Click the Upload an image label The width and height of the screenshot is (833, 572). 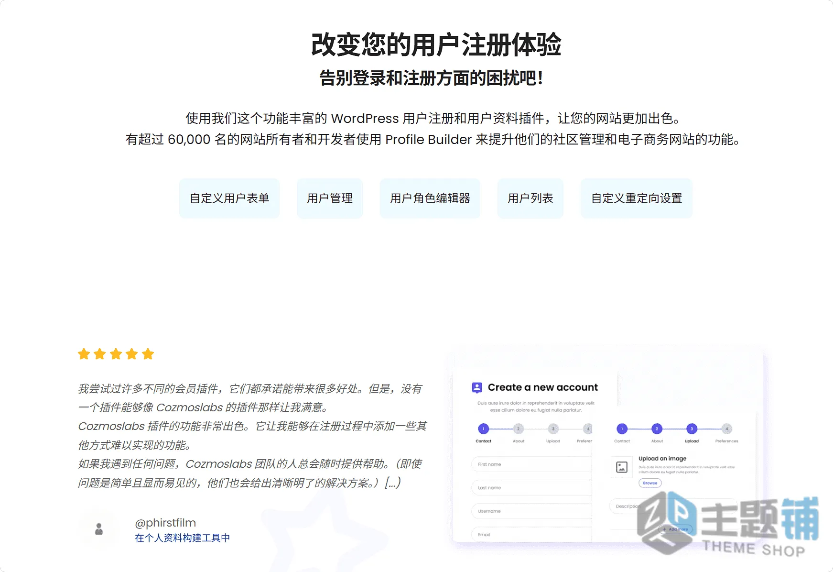pos(662,458)
